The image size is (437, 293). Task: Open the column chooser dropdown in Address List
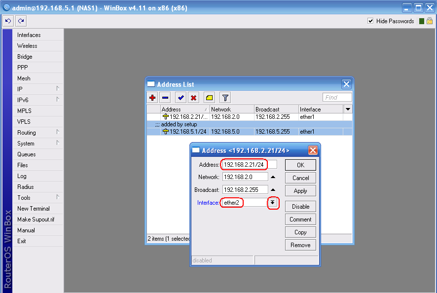click(348, 110)
